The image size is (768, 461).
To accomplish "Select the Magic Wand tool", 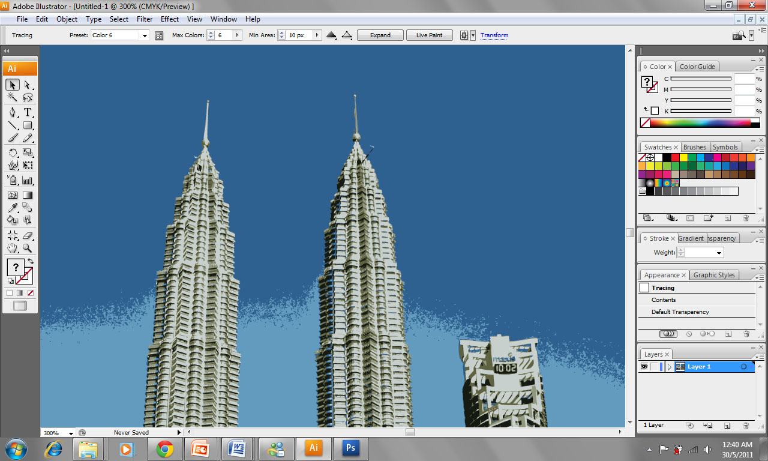I will click(x=12, y=97).
